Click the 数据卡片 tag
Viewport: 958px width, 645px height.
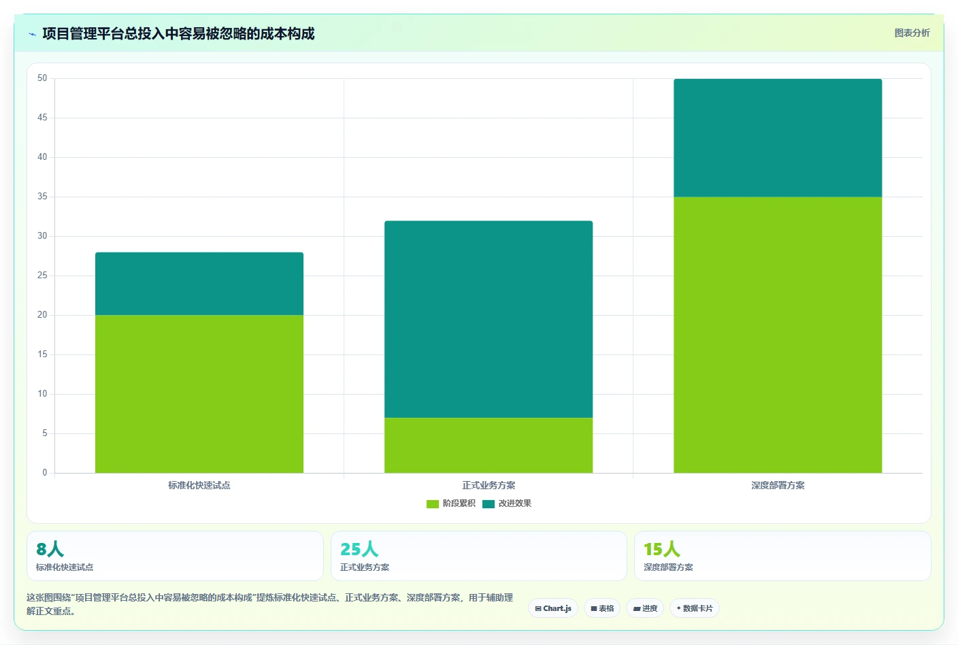[x=695, y=608]
